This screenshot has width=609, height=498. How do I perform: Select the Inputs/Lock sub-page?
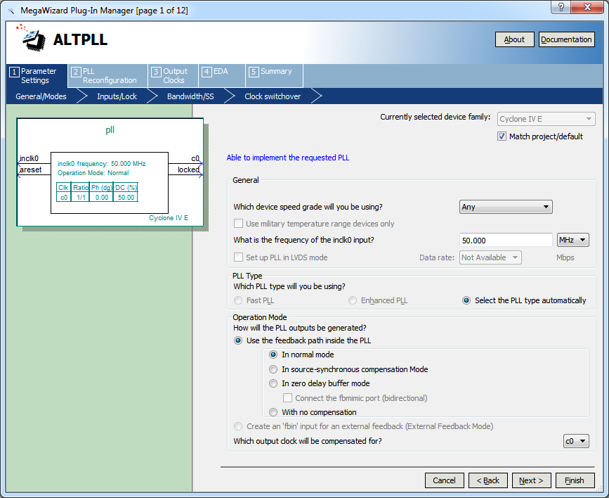pos(117,96)
